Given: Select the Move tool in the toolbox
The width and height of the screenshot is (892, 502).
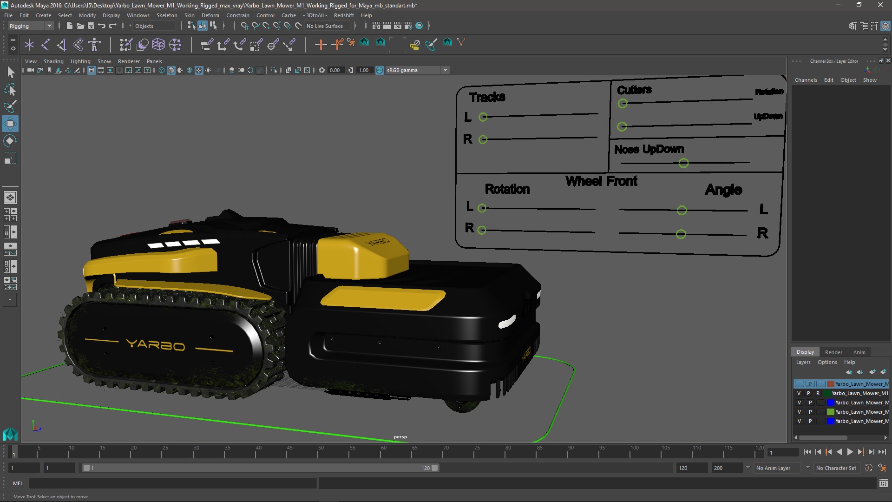Looking at the screenshot, I should click(x=10, y=124).
